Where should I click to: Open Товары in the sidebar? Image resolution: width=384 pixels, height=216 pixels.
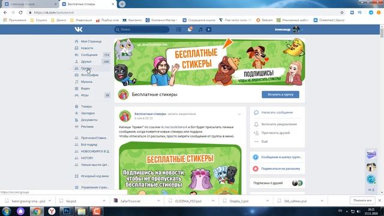(86, 107)
